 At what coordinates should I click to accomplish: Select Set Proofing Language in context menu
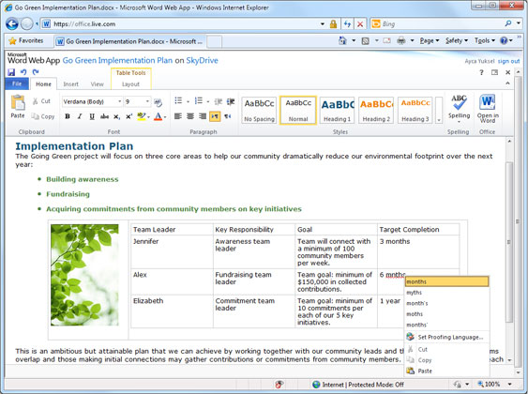pos(446,337)
